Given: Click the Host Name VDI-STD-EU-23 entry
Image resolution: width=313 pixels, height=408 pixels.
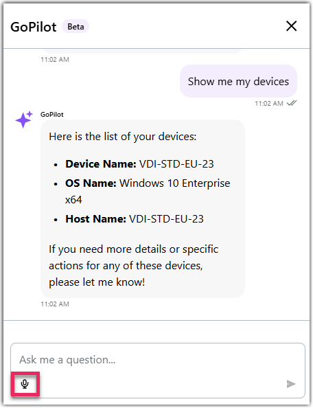Looking at the screenshot, I should [x=135, y=219].
